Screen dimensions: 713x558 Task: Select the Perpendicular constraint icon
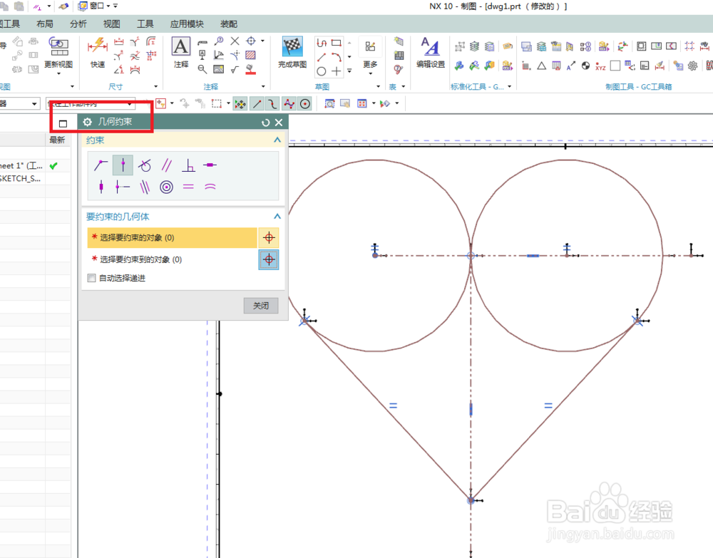(x=188, y=165)
